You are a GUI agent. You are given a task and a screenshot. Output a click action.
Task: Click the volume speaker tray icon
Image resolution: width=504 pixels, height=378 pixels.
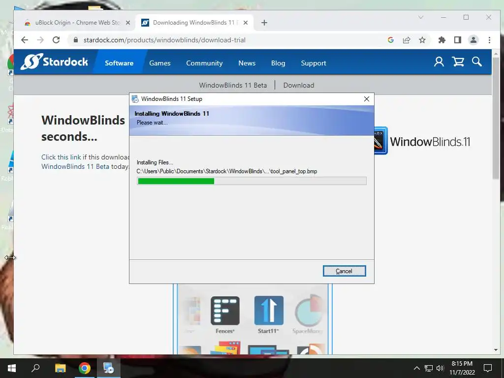(440, 368)
